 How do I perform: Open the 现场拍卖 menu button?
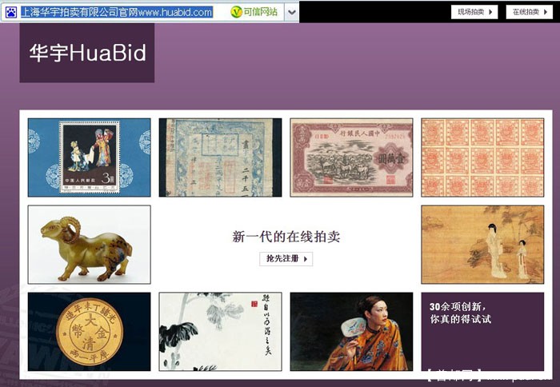474,12
